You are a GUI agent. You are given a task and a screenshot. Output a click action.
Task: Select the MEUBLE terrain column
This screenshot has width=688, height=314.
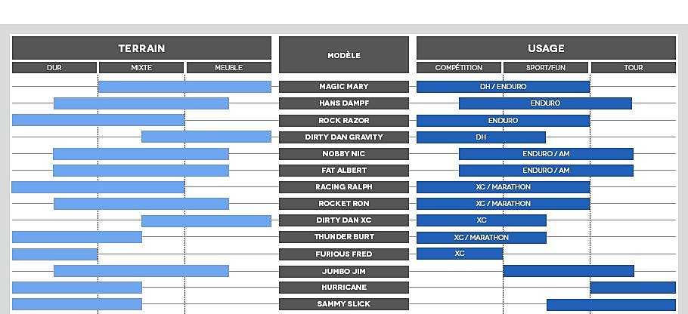(x=228, y=68)
